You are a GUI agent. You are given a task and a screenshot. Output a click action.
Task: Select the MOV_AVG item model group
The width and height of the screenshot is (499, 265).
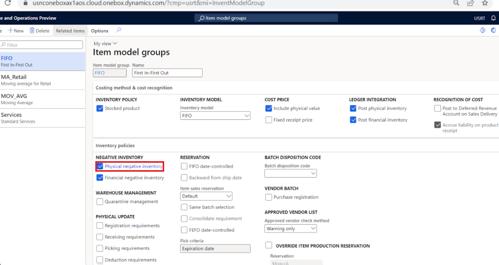pos(42,99)
